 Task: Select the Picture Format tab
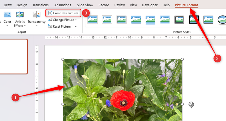(187, 5)
